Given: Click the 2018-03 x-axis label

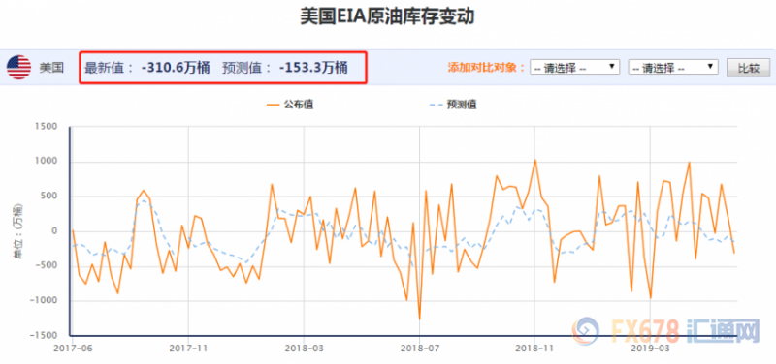Looking at the screenshot, I should (x=304, y=348).
